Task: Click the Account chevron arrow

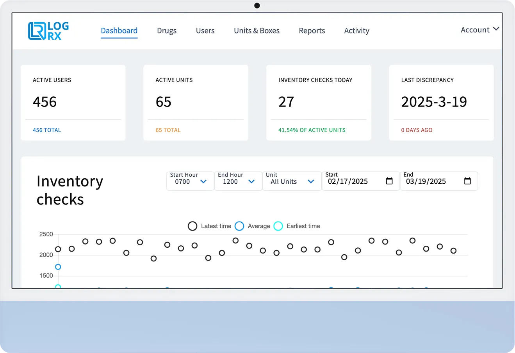Action: tap(496, 29)
